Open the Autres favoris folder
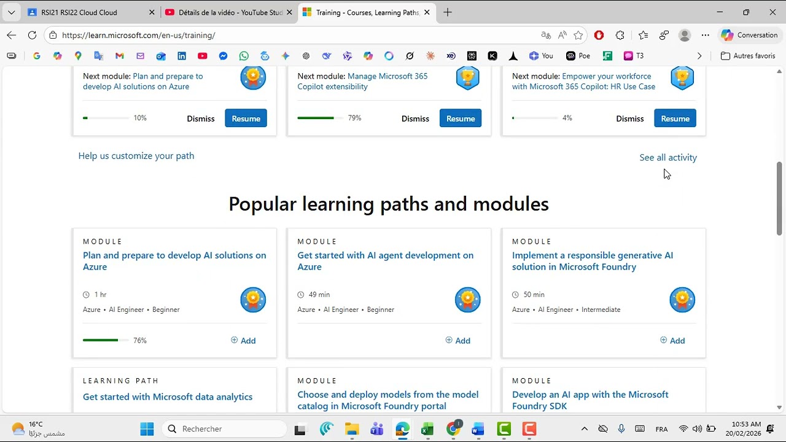This screenshot has height=442, width=786. click(x=748, y=56)
